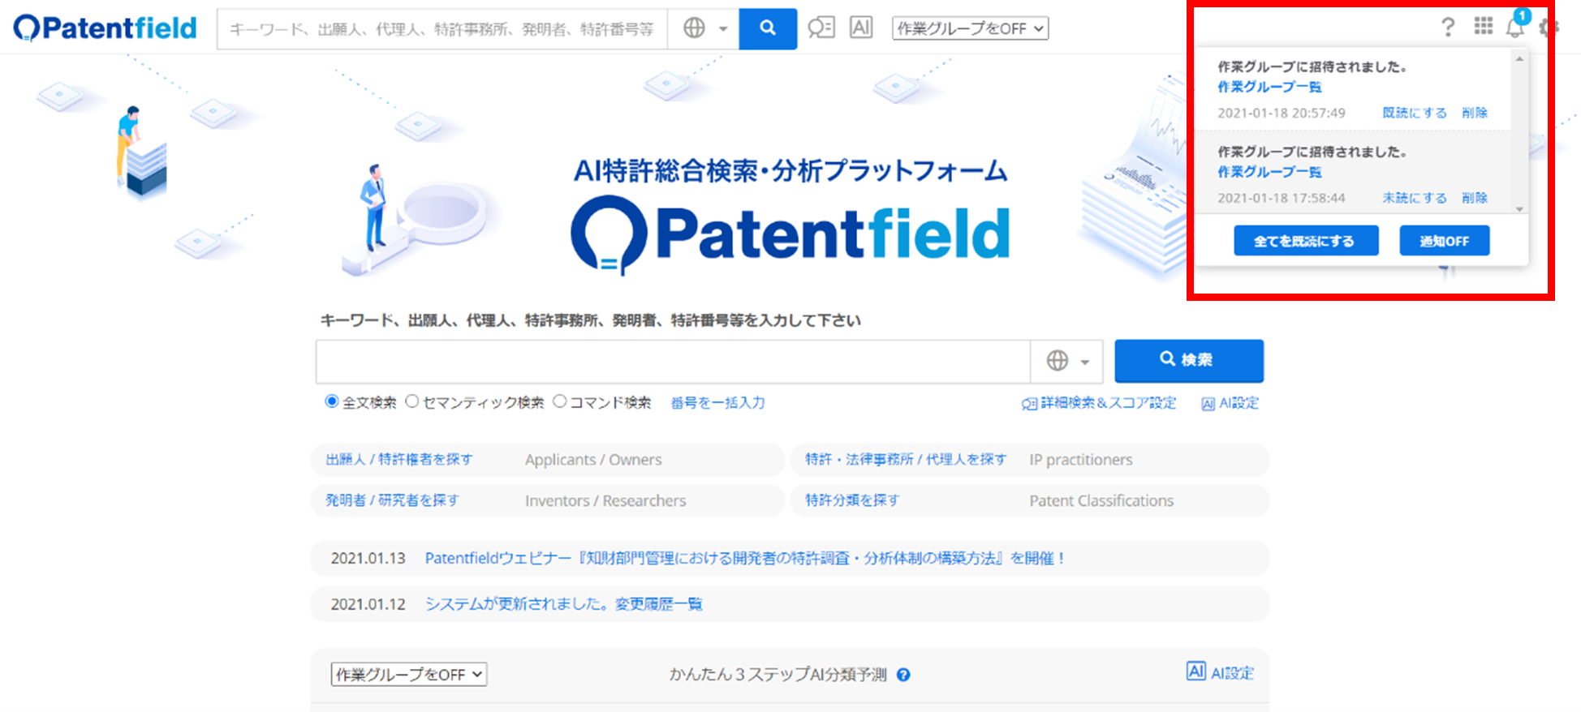Click 未読にする on the 17:58:44 notification

(x=1415, y=198)
